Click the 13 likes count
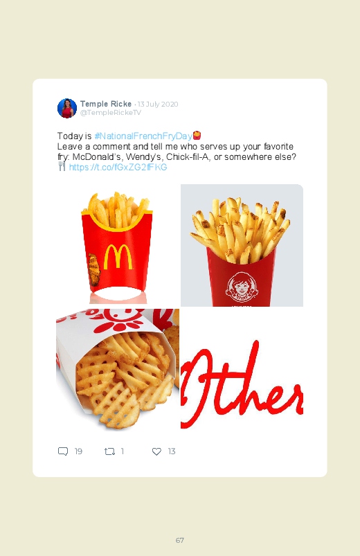This screenshot has width=360, height=556. pos(172,451)
